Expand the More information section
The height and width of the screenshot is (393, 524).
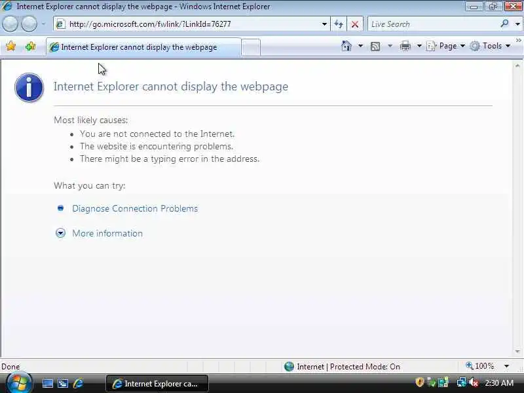(x=107, y=233)
